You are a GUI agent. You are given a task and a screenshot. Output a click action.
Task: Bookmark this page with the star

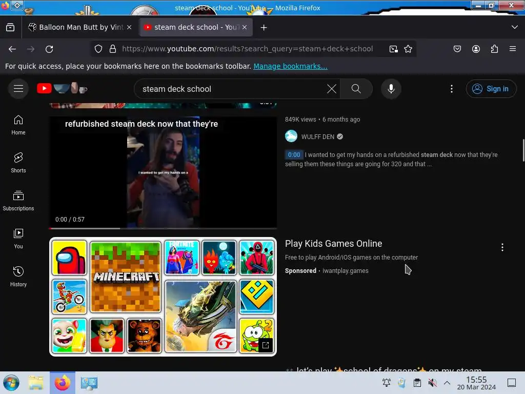[x=408, y=49]
